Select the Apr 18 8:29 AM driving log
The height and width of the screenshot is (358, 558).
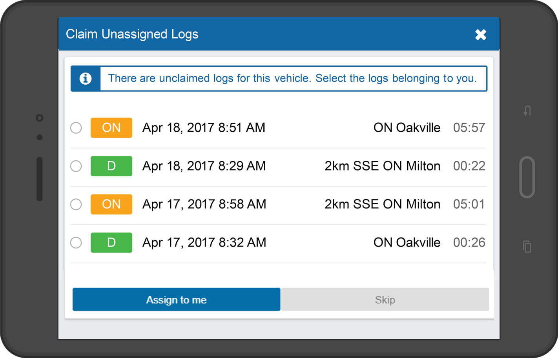76,166
